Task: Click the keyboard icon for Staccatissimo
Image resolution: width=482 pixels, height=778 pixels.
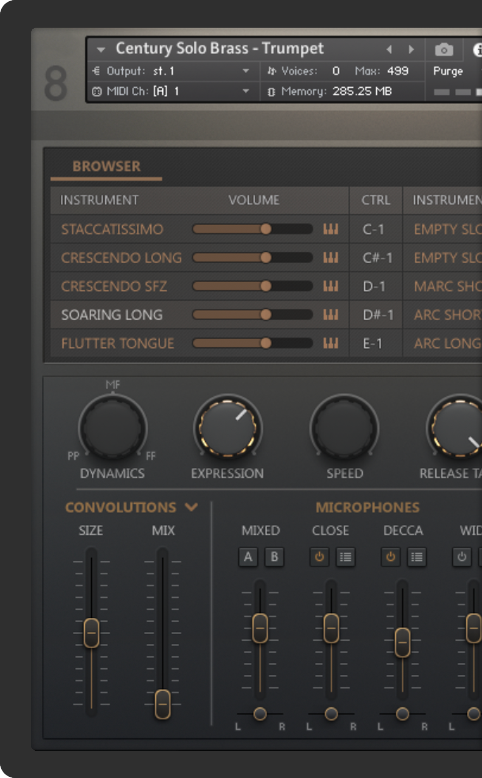Action: click(x=330, y=229)
